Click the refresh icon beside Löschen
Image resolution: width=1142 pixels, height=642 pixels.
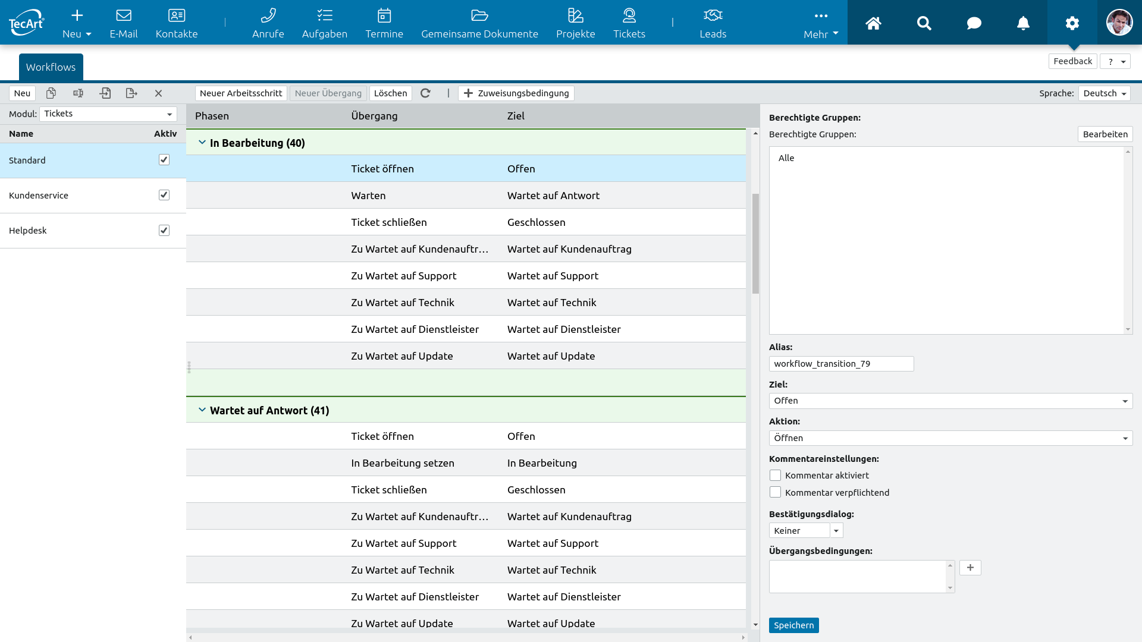pyautogui.click(x=425, y=93)
